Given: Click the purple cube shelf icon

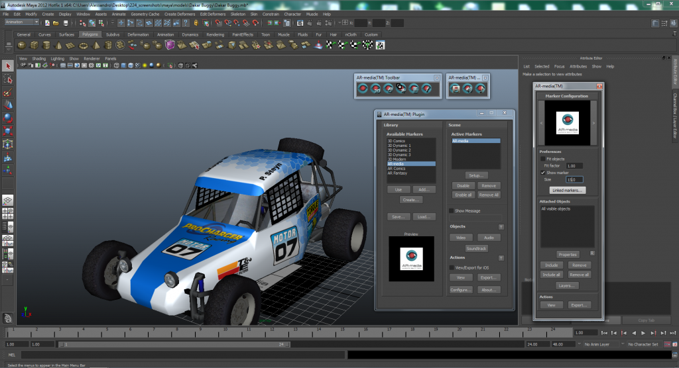Looking at the screenshot, I should [170, 45].
